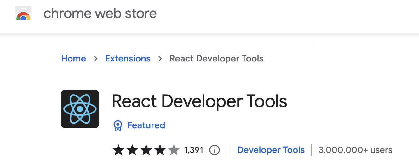Click the Chrome Web Store logo icon
The image size is (419, 162).
23,13
